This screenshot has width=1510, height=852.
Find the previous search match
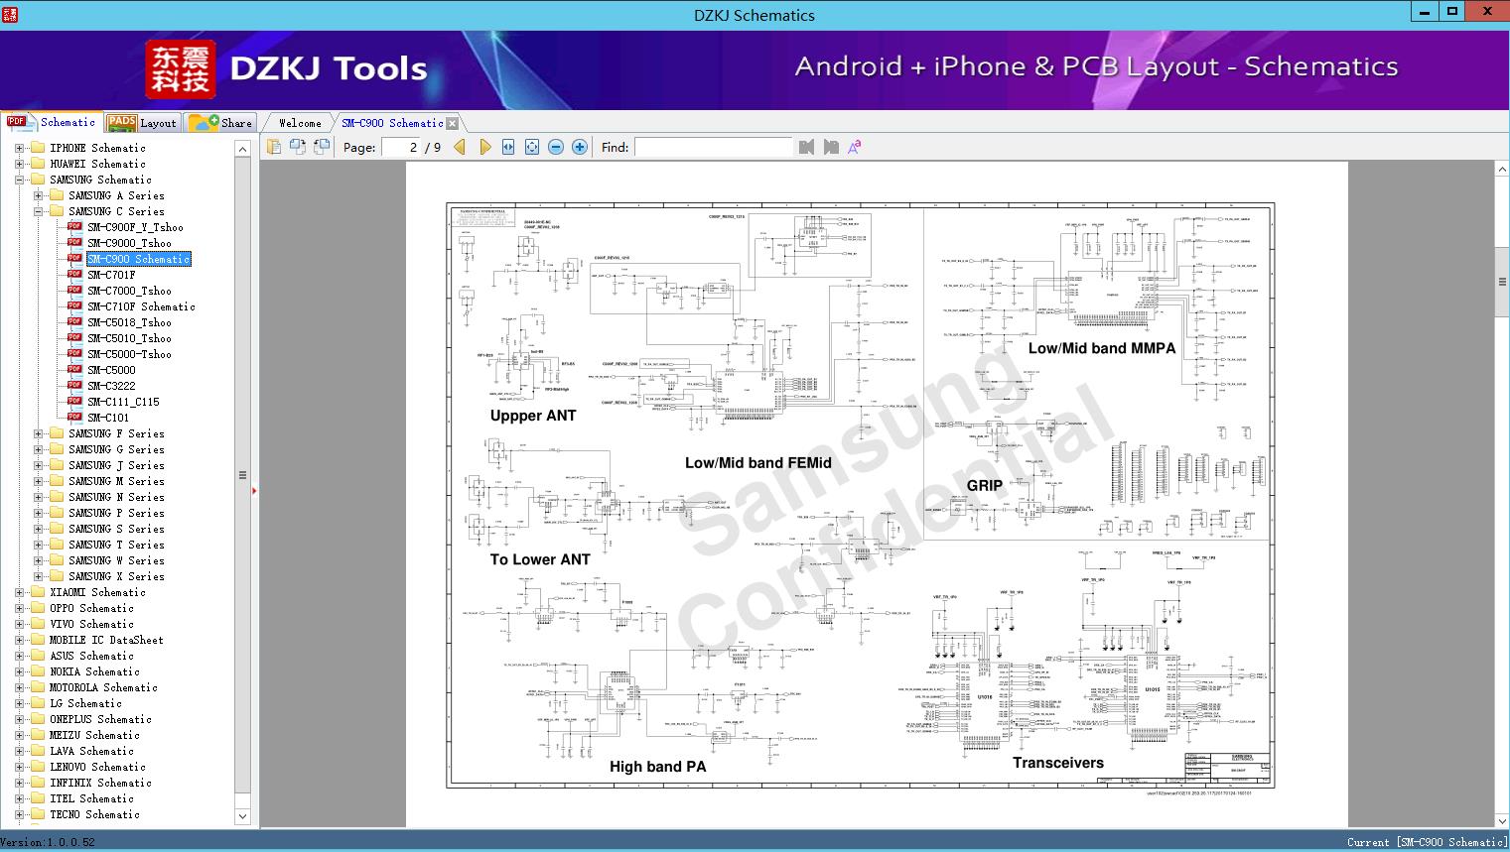[x=806, y=147]
